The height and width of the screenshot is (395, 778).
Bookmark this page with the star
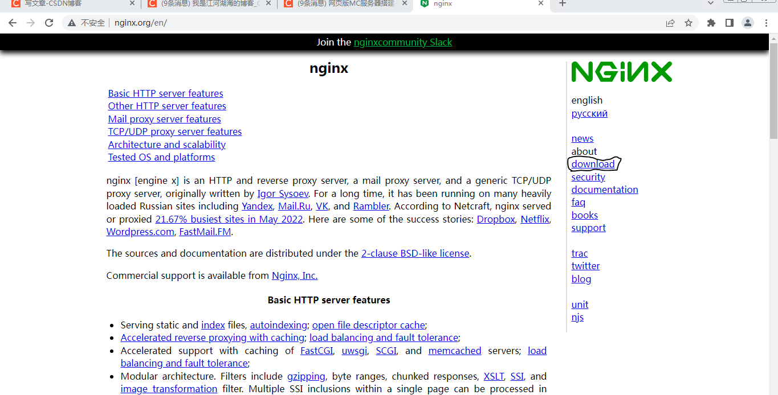tap(689, 23)
